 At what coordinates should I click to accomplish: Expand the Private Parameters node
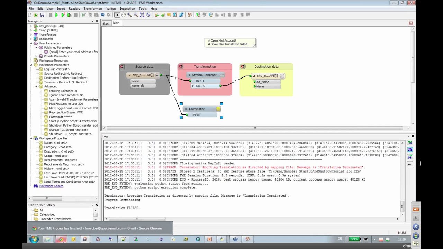(x=36, y=56)
